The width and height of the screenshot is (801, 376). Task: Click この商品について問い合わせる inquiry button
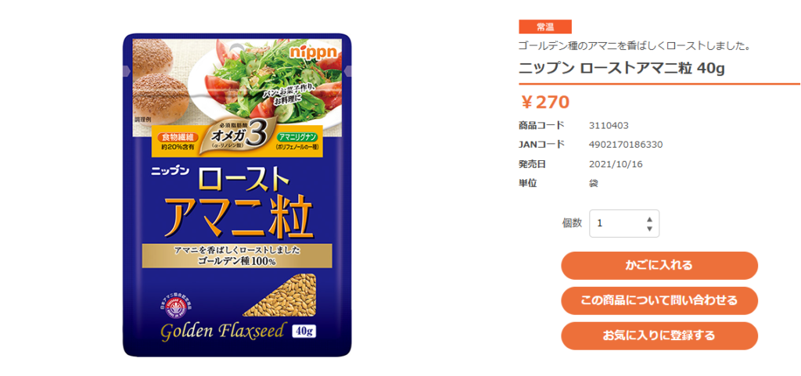(x=659, y=300)
